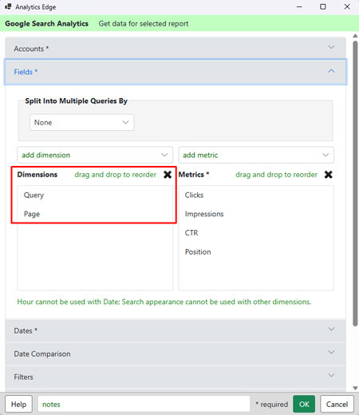This screenshot has height=415, width=359.
Task: Click the Help button
Action: (18, 405)
